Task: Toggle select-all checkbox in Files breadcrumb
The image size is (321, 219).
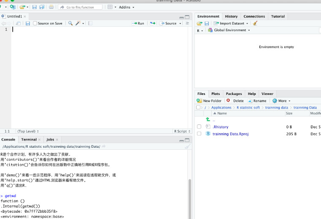Action: (198, 107)
